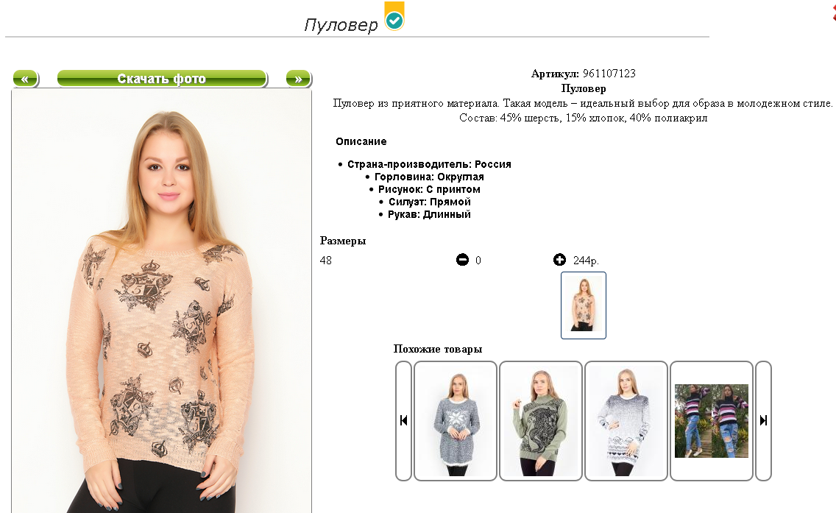Open the gray snowflake sweater similar product

456,421
